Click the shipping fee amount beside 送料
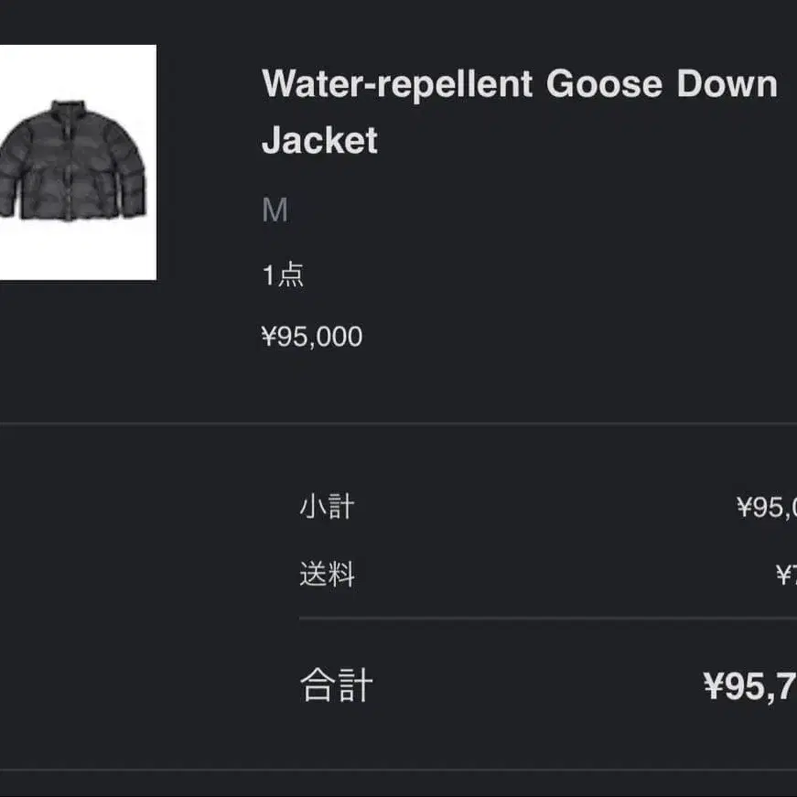The image size is (797, 797). coord(786,576)
